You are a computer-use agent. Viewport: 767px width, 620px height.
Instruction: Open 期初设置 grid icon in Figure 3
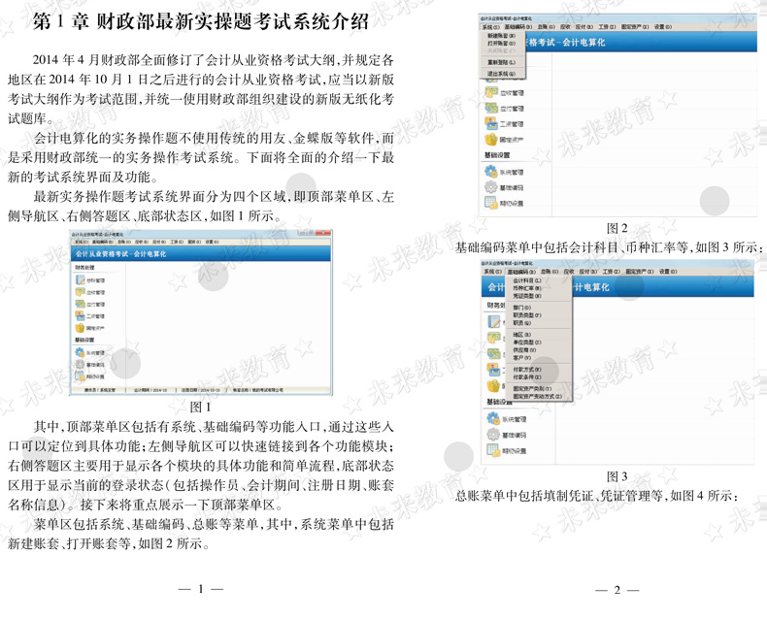[x=493, y=450]
